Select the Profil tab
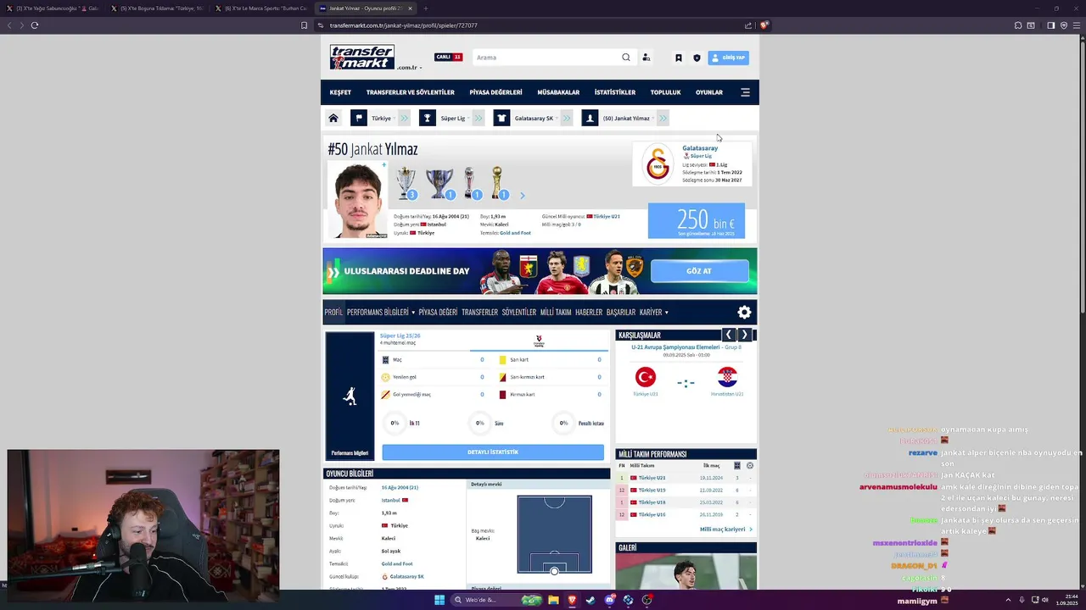The height and width of the screenshot is (610, 1086). click(x=333, y=312)
